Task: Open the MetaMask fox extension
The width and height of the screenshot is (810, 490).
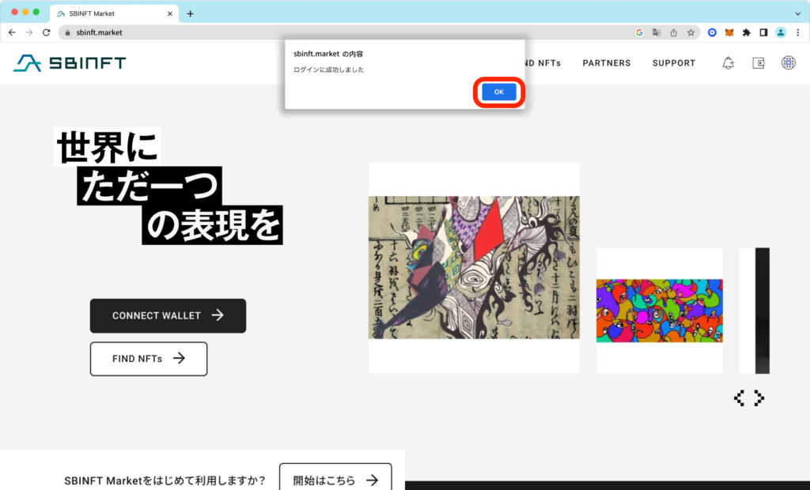Action: 729,32
